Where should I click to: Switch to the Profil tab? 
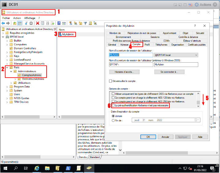[147, 45]
